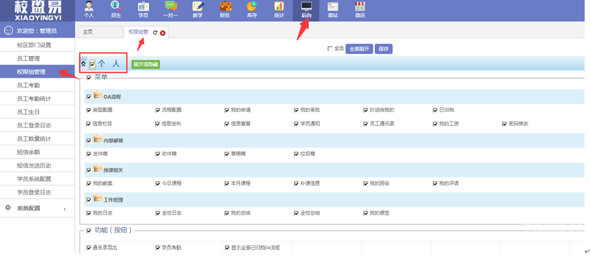Open the 微站 microsite module
Viewport: 590px width, 258px height.
(333, 10)
